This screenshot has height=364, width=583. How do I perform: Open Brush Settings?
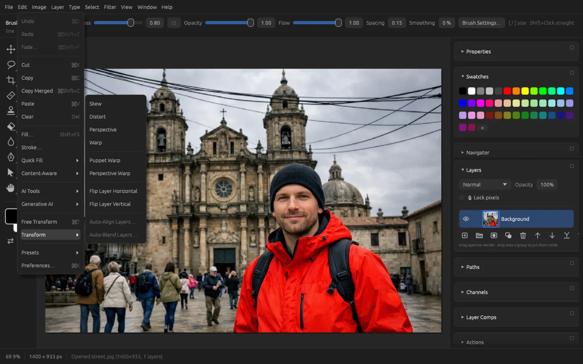(x=482, y=23)
